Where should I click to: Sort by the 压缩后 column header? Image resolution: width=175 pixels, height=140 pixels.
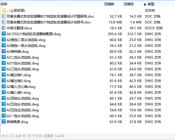coord(129,4)
